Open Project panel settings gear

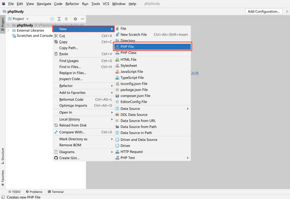[75, 19]
